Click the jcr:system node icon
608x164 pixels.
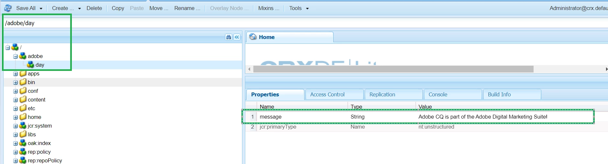coord(23,126)
